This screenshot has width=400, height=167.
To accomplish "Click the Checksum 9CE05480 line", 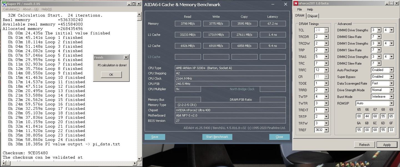I will [x=25, y=153].
